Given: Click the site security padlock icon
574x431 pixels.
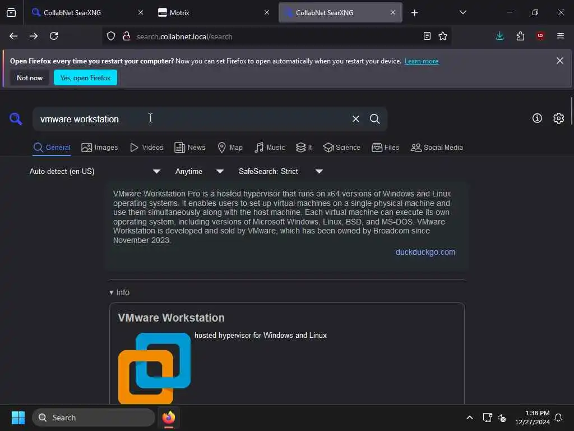Looking at the screenshot, I should pos(127,36).
